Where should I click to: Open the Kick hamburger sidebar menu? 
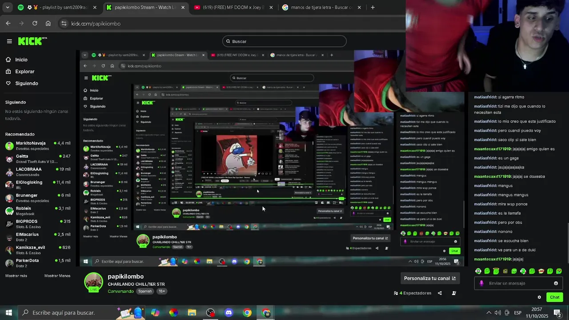(x=9, y=41)
